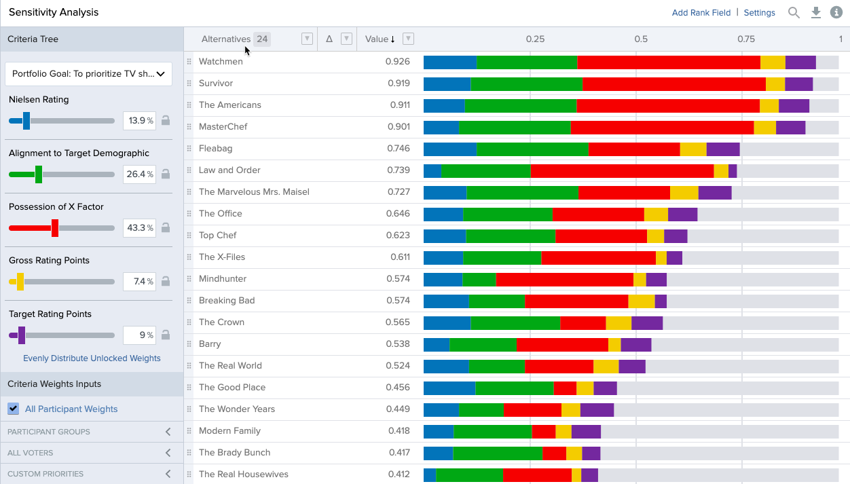
Task: Select the drag handle beside Top Chef
Action: click(189, 236)
